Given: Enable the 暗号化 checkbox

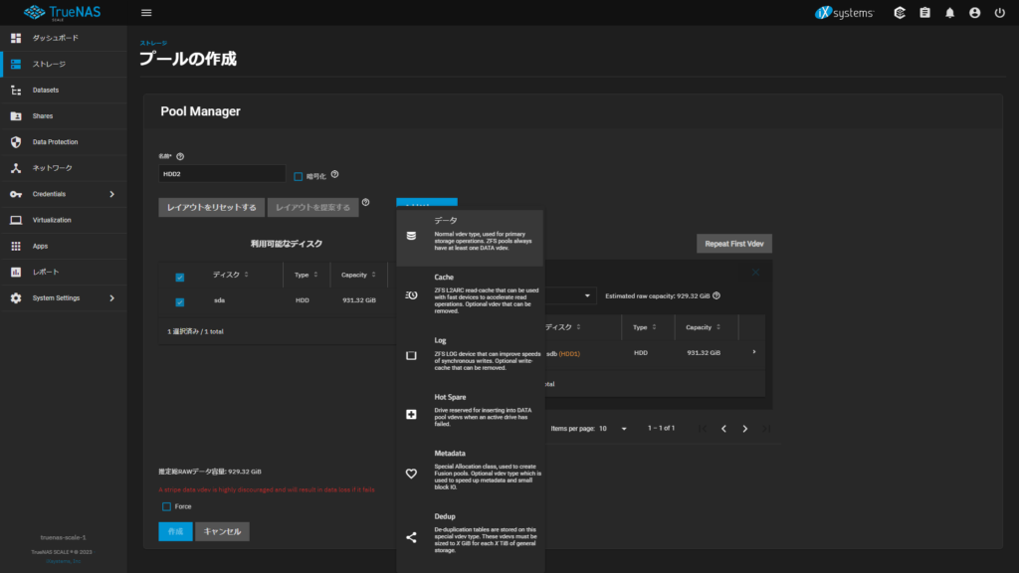Looking at the screenshot, I should (299, 176).
